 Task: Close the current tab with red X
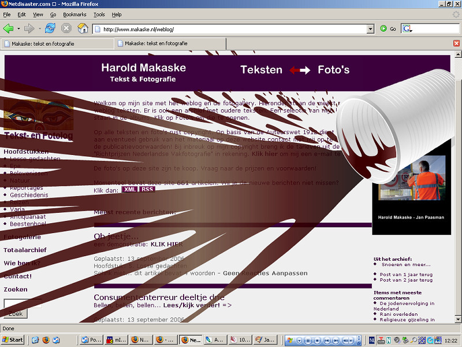456,43
